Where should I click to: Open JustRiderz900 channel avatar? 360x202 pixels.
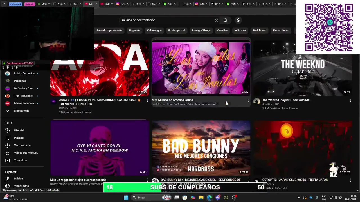[x=256, y=101]
